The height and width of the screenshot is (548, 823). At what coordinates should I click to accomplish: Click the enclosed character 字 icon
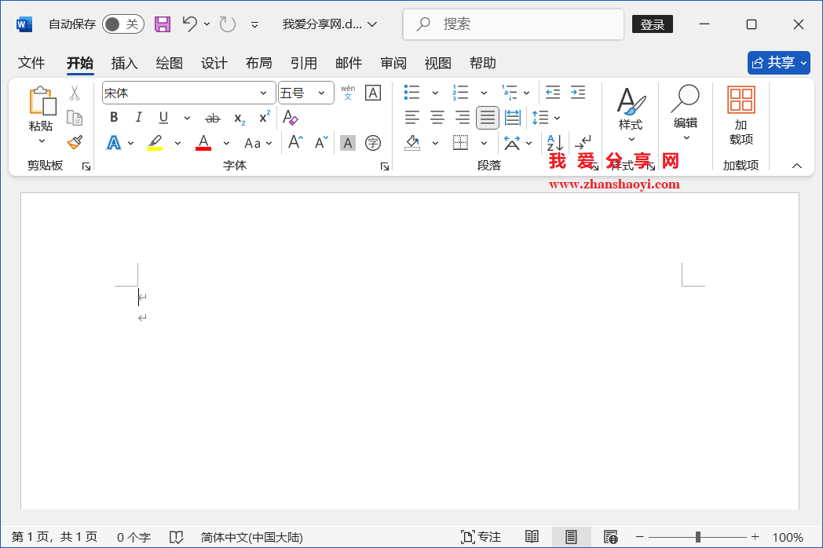coord(373,143)
